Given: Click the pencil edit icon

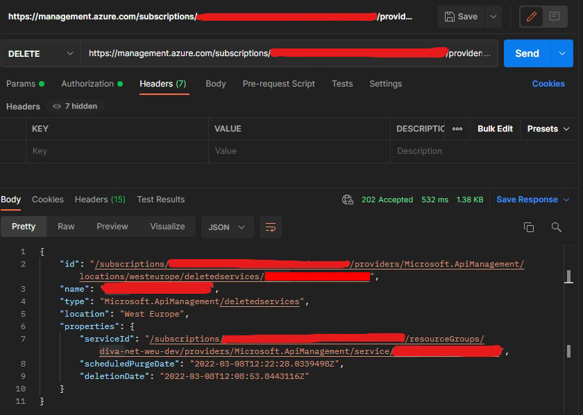Looking at the screenshot, I should [532, 17].
